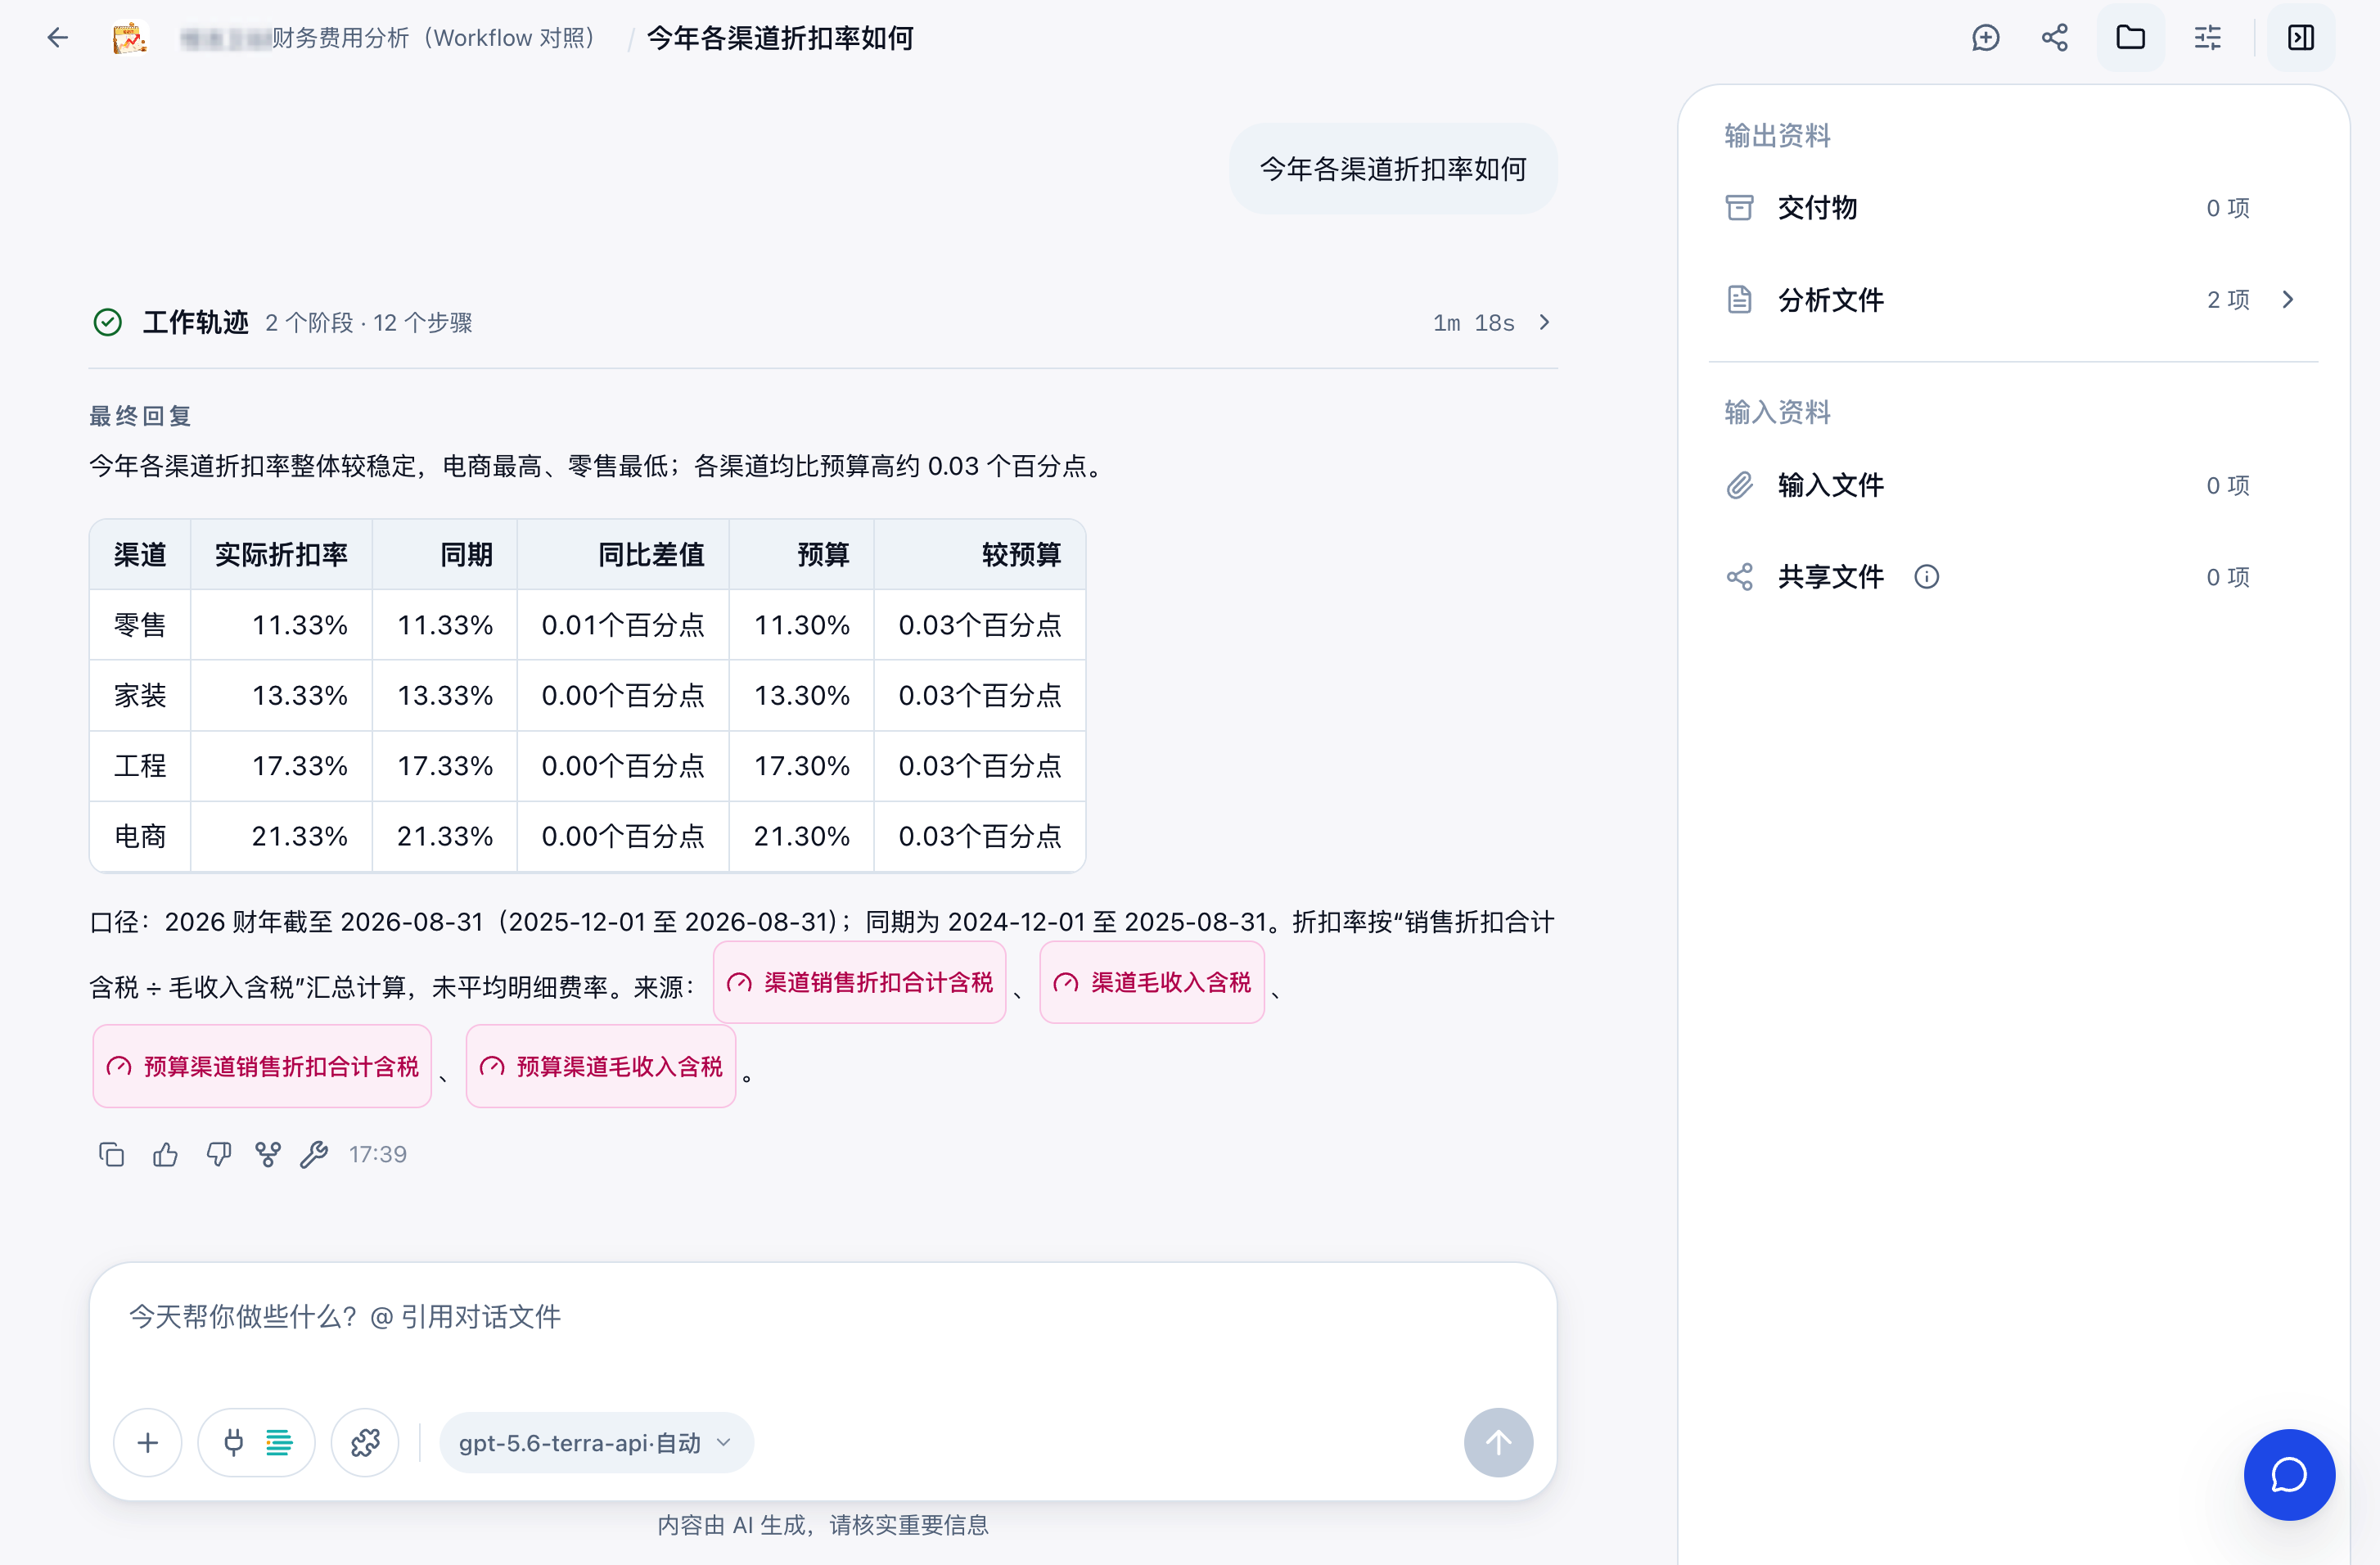
Task: Click the plug connector icon in input bar
Action: click(x=234, y=1443)
